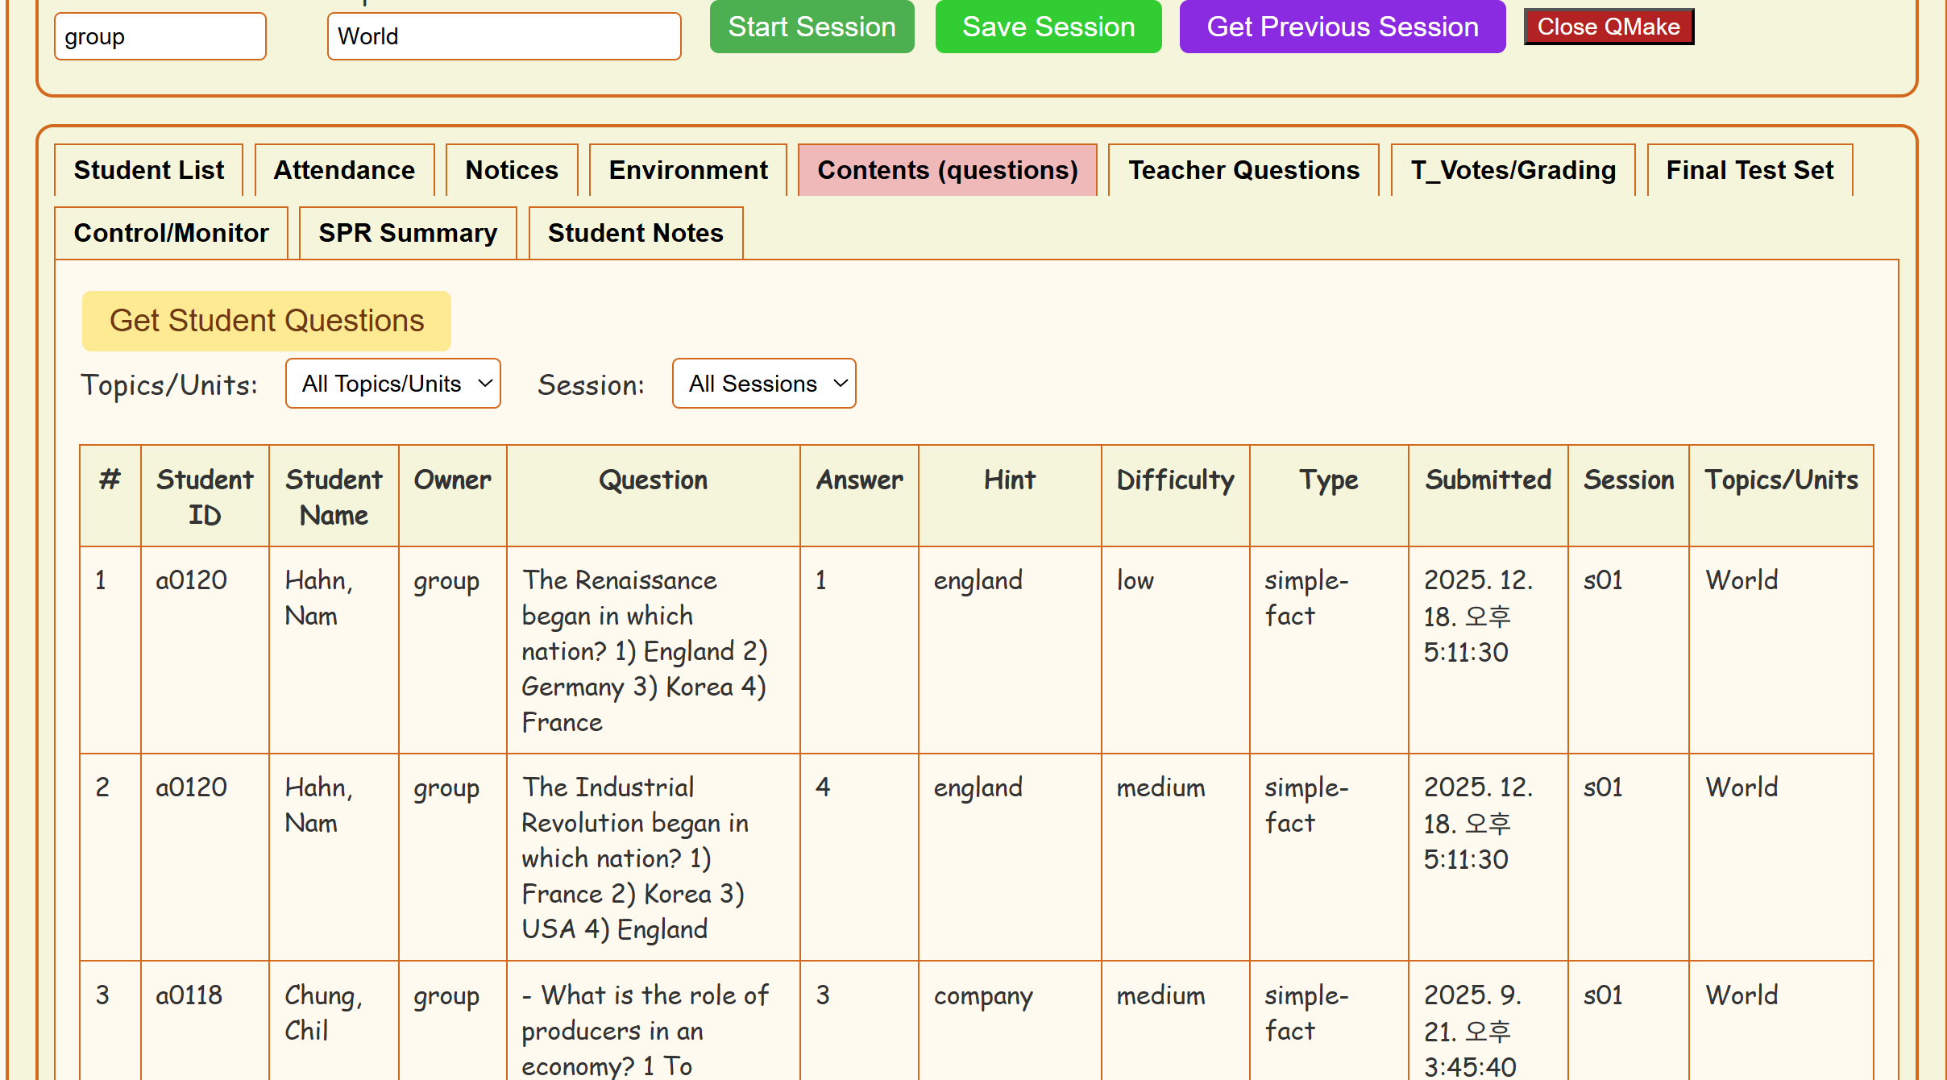Switch to the Final Test Set tab

1749,170
